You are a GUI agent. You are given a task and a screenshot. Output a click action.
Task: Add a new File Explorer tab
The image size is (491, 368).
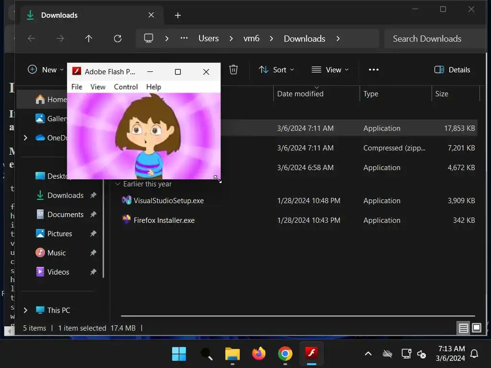pos(177,15)
